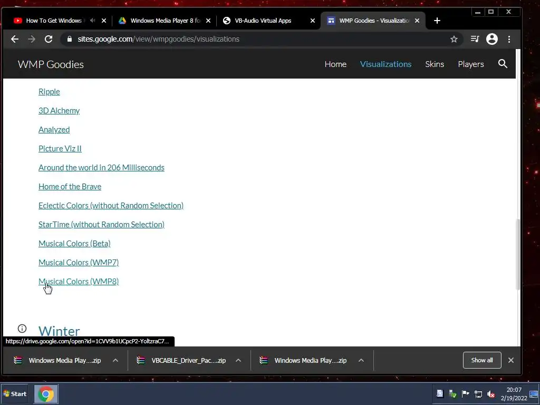Click the Winter section heading
Image resolution: width=540 pixels, height=405 pixels.
pyautogui.click(x=59, y=331)
